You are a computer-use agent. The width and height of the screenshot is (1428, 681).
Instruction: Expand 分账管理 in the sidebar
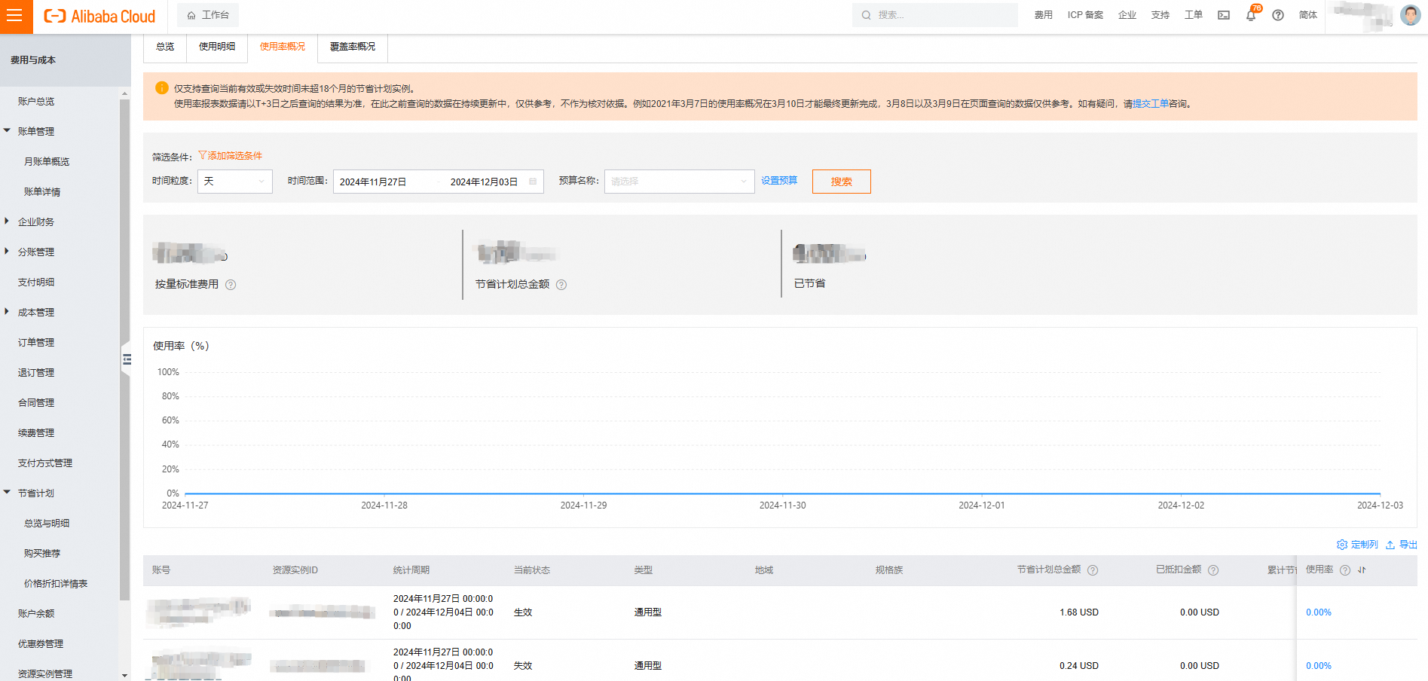click(7, 252)
